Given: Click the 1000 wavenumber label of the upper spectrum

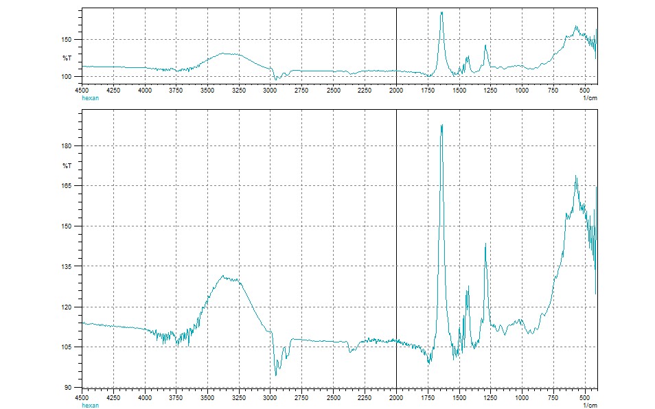Looking at the screenshot, I should point(522,91).
